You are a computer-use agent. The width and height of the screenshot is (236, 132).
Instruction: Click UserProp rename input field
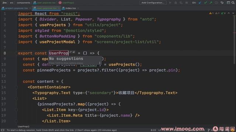(59, 53)
